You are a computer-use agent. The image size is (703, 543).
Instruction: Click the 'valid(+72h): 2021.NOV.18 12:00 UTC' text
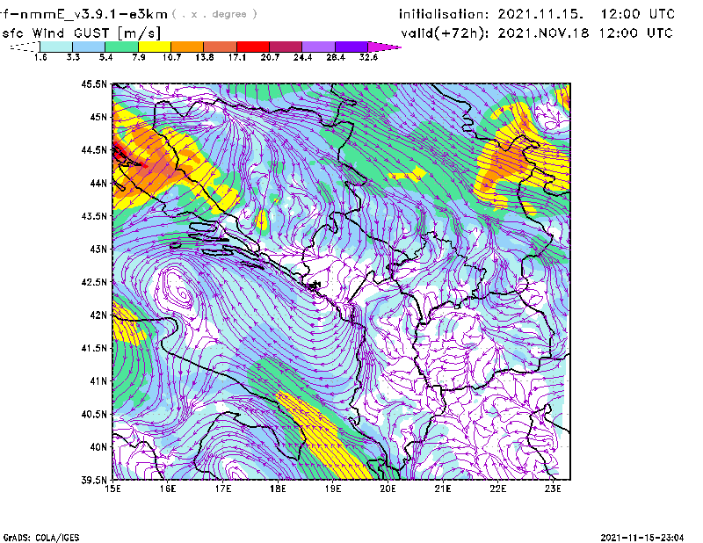[537, 33]
